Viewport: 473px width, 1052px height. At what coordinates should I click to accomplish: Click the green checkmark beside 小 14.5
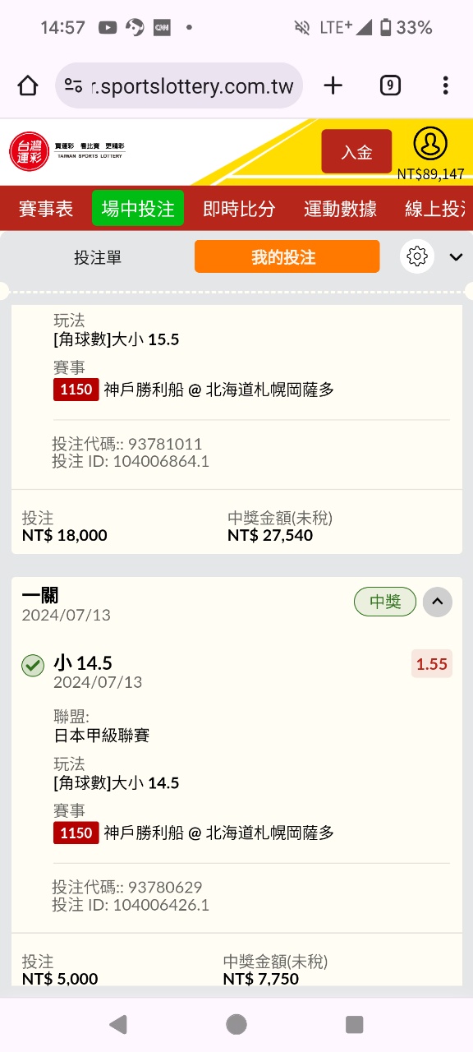click(32, 666)
